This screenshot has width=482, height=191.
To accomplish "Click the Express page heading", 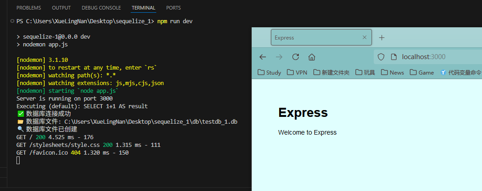I will tap(303, 113).
